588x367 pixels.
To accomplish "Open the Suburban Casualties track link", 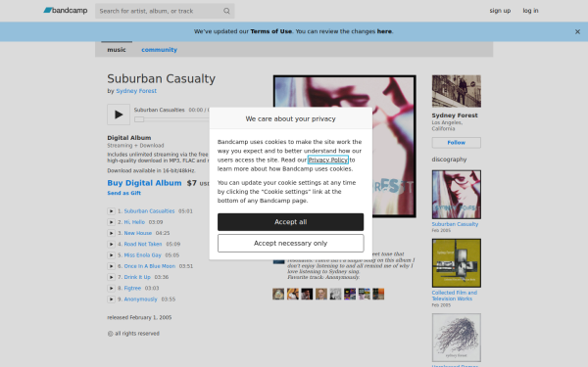I will [x=149, y=211].
